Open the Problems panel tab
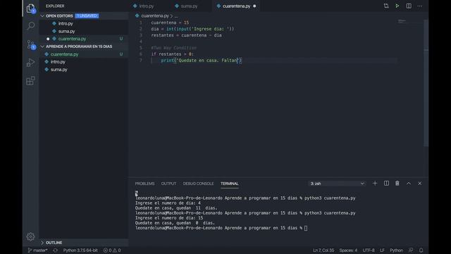This screenshot has height=254, width=451. (144, 183)
